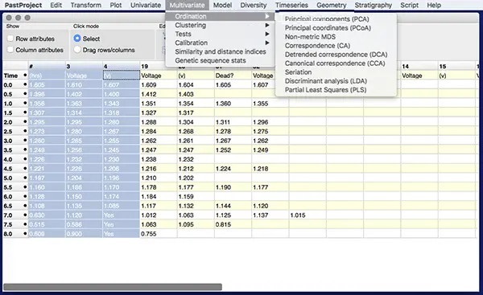Screen dimensions: 483x295
Task: Open the Univariate menu
Action: [x=146, y=6]
